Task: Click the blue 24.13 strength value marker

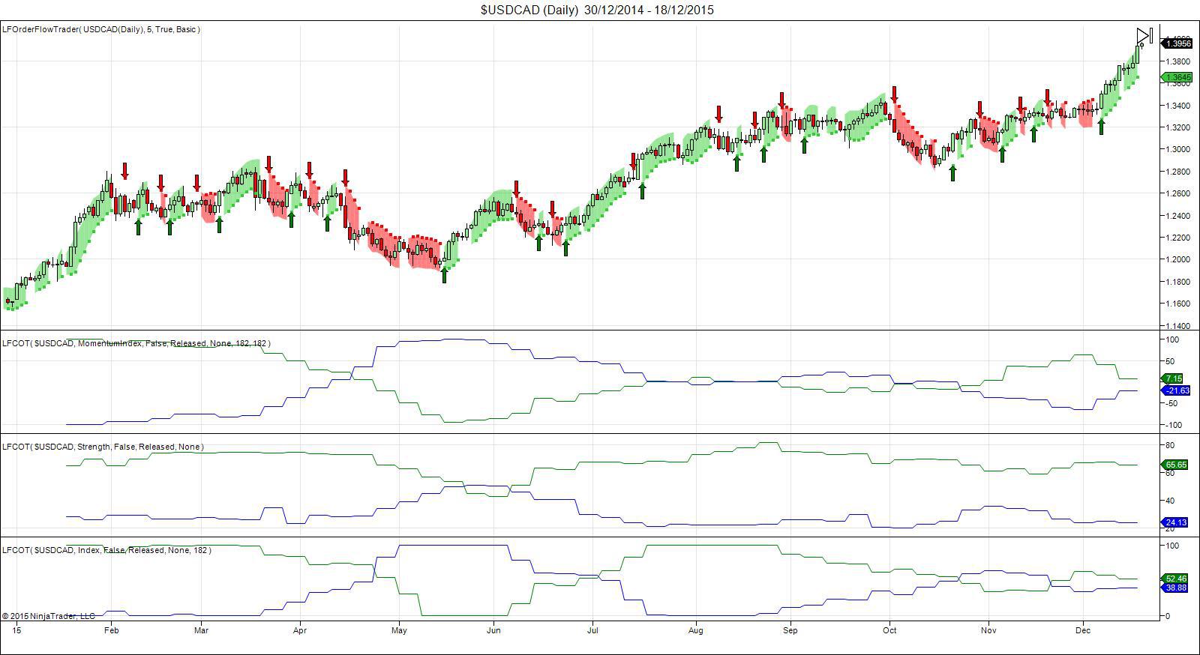Action: pyautogui.click(x=1176, y=522)
